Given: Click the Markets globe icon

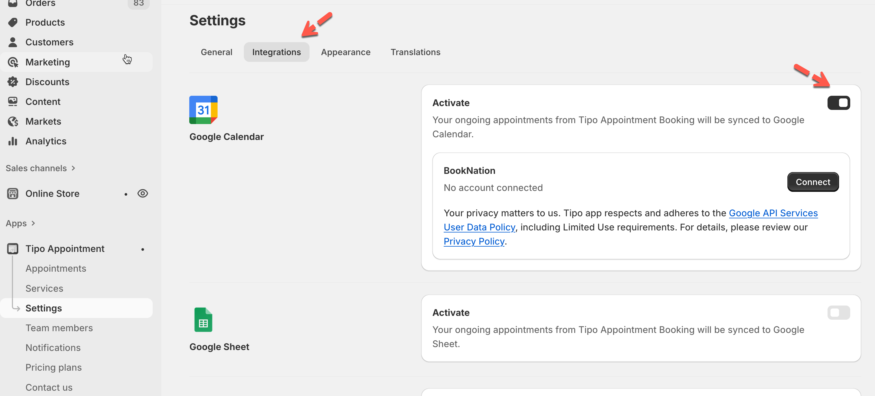Looking at the screenshot, I should tap(13, 121).
